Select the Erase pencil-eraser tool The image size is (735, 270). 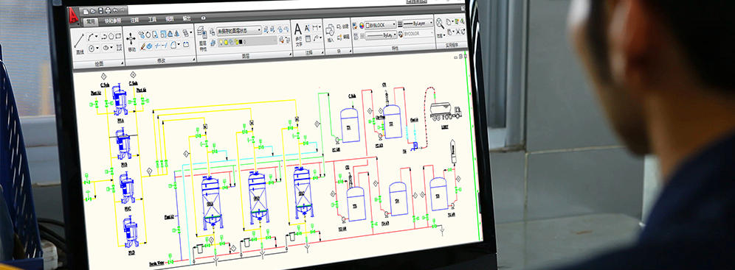[143, 46]
